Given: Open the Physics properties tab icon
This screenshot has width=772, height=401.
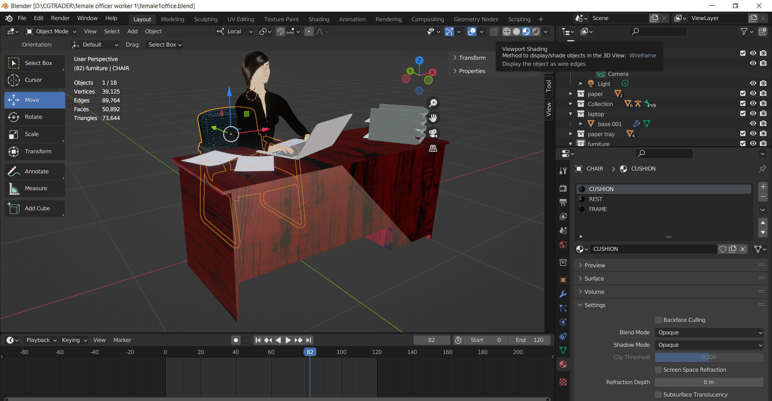Looking at the screenshot, I should [563, 322].
